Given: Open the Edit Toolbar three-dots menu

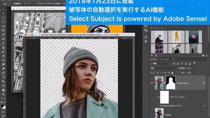Looking at the screenshot, I should (x=3, y=98).
